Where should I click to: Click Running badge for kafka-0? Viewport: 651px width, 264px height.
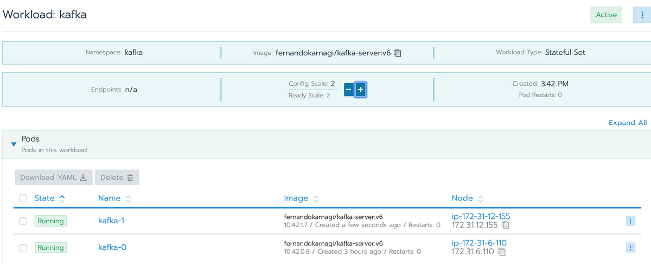coord(50,248)
